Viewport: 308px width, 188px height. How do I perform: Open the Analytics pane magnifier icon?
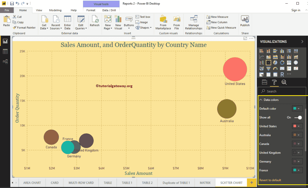tap(284, 82)
